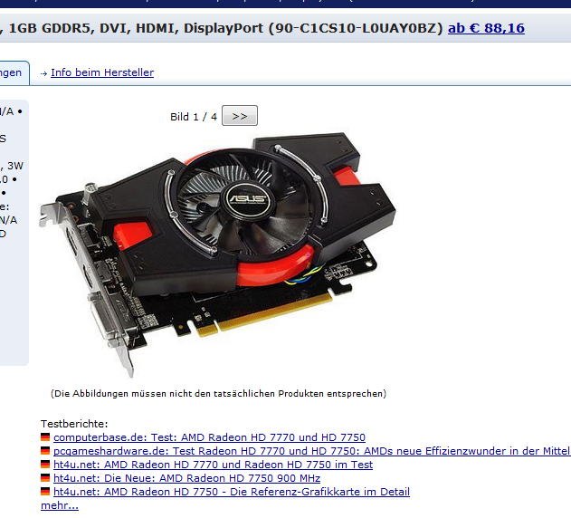
Task: Expand more test reports via mehr...
Action: click(x=60, y=505)
